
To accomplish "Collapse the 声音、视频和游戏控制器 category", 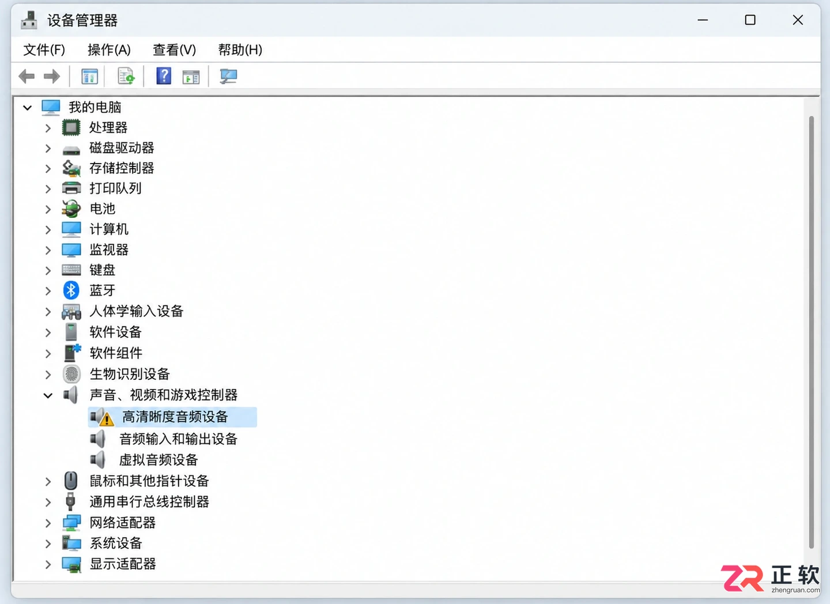I will [48, 395].
